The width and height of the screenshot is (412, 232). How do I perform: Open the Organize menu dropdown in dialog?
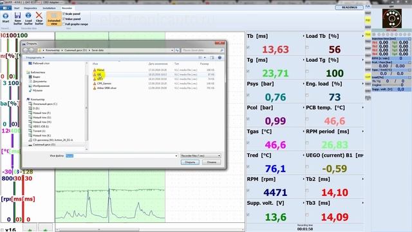tap(35, 57)
